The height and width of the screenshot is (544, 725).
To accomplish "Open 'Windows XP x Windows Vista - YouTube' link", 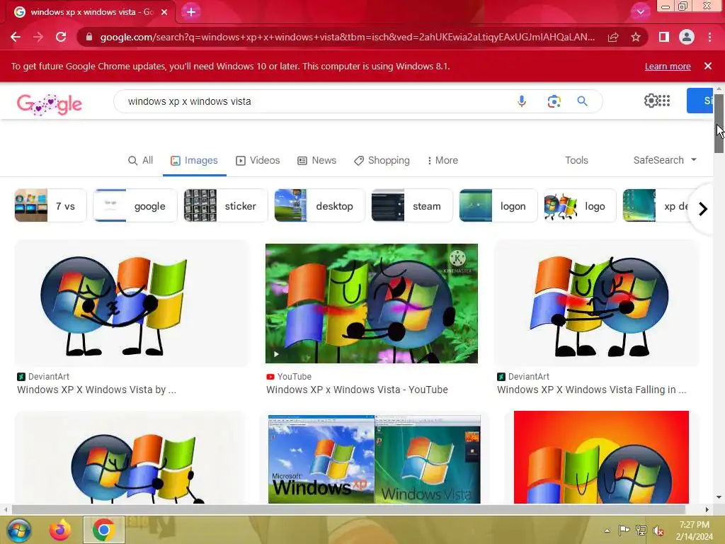I will 357,390.
